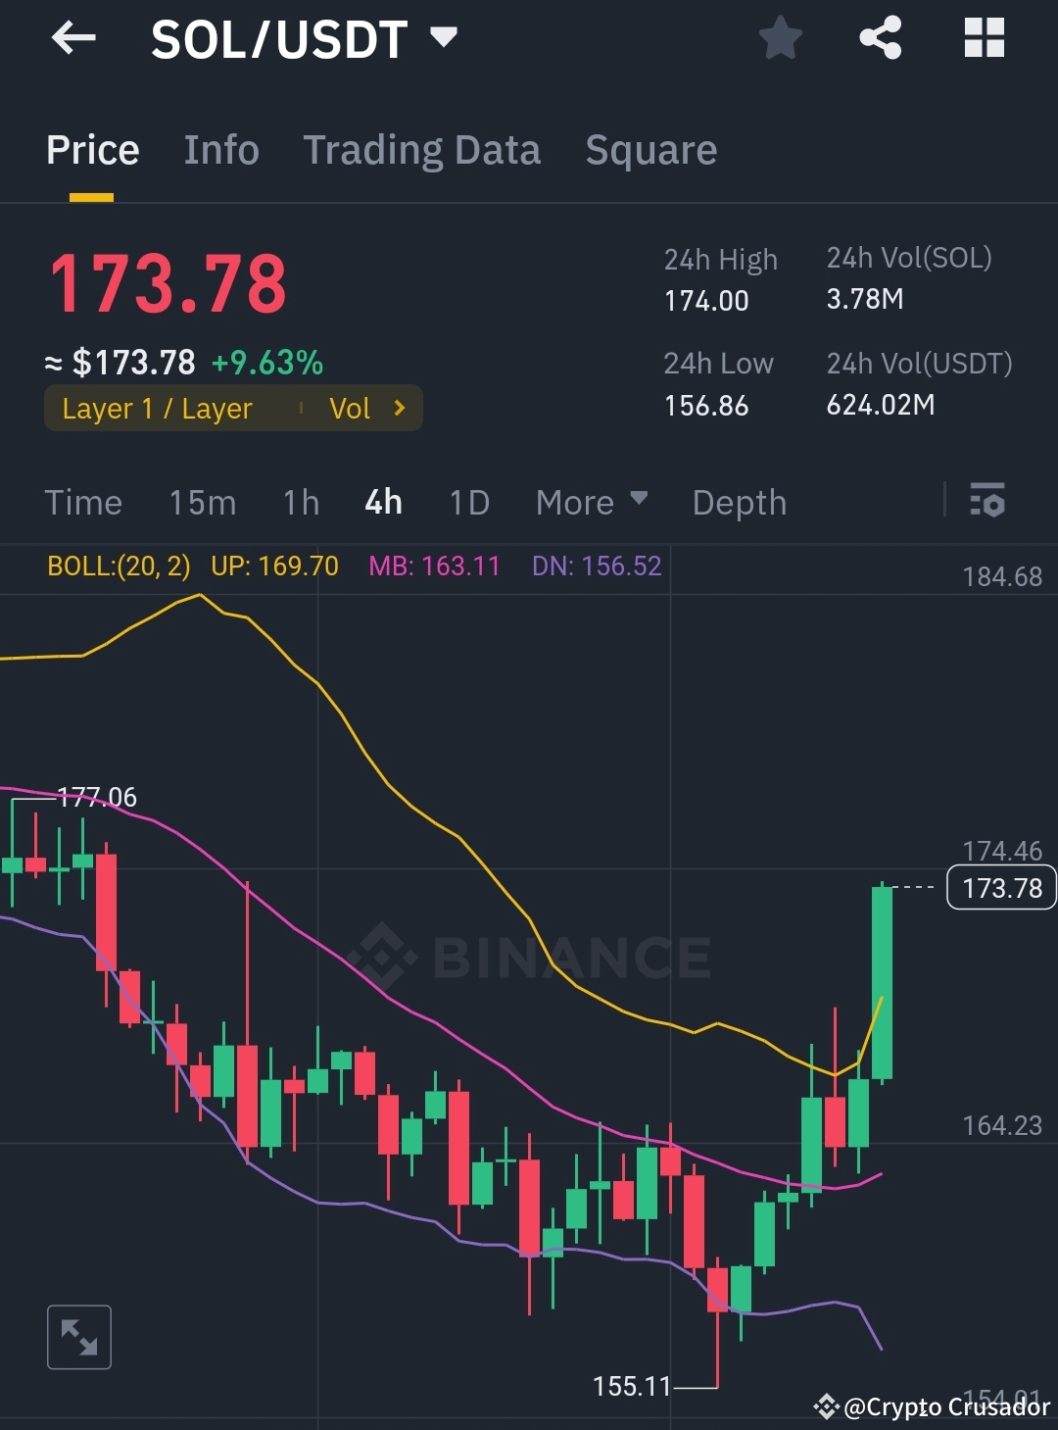Viewport: 1058px width, 1430px height.
Task: Select the 1h timeframe
Action: [299, 502]
